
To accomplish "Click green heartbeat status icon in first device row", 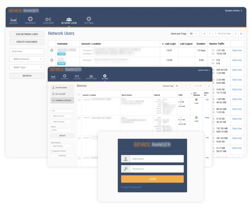I will 196,100.
